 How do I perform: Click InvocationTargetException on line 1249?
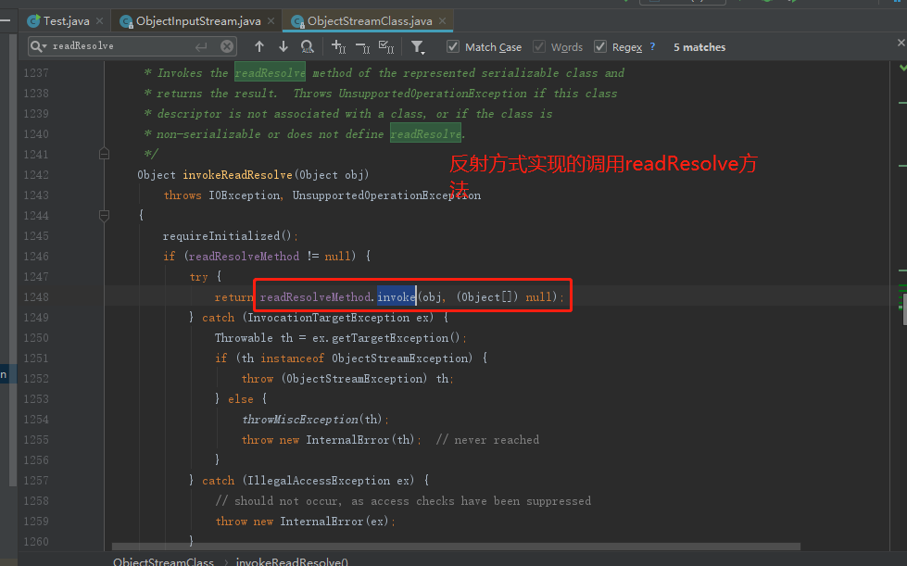tap(329, 318)
